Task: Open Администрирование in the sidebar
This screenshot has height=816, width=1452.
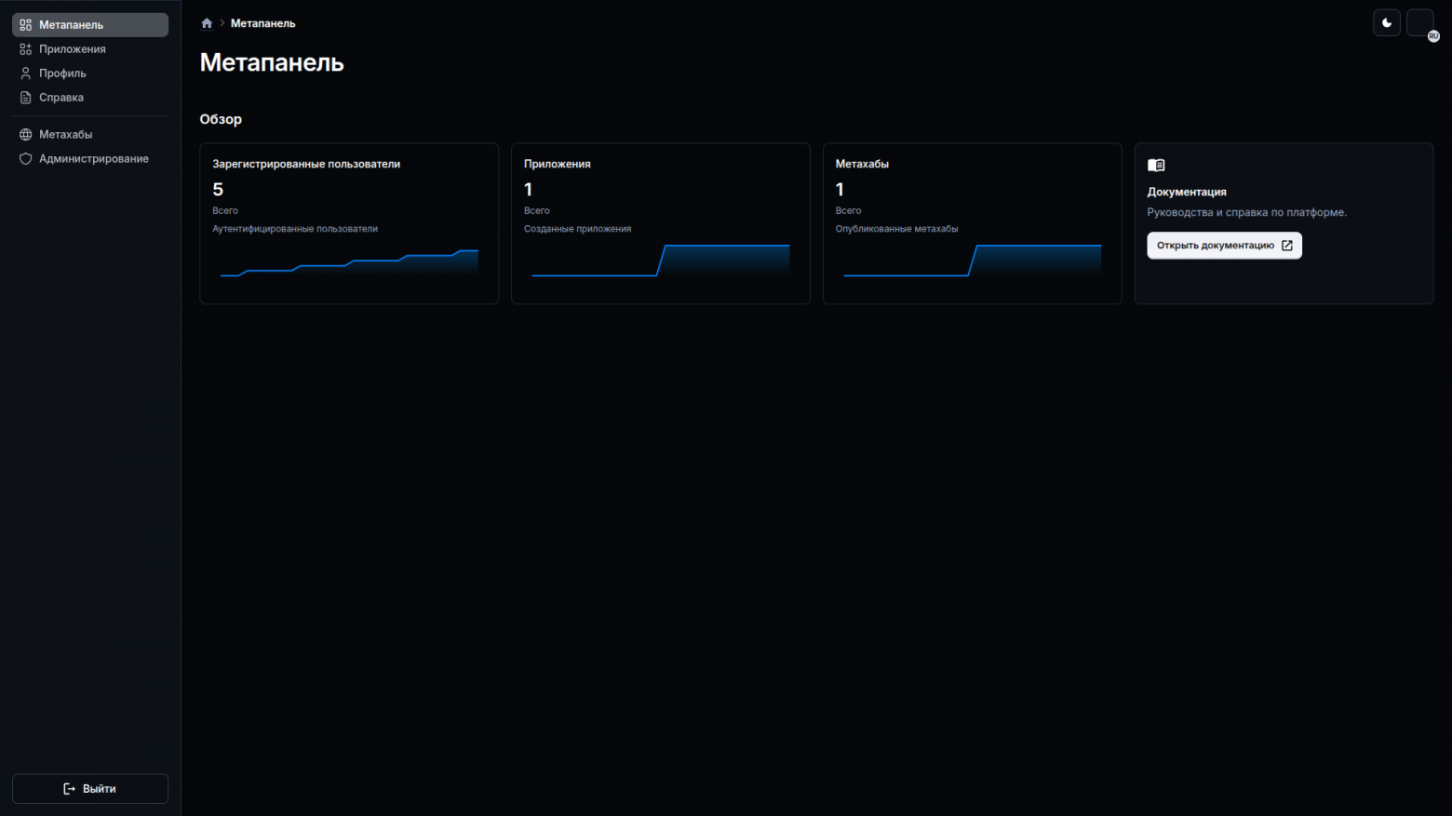Action: pyautogui.click(x=90, y=159)
